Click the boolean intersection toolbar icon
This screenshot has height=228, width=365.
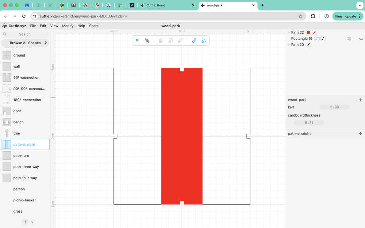click(x=180, y=41)
